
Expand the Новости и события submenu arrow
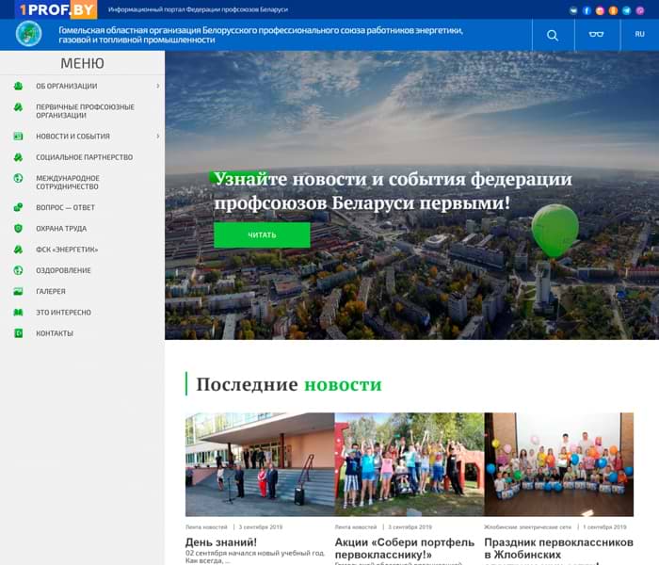coord(158,137)
